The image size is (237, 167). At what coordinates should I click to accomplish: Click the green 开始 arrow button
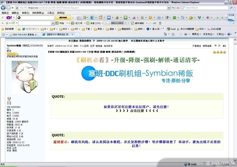tap(60, 23)
